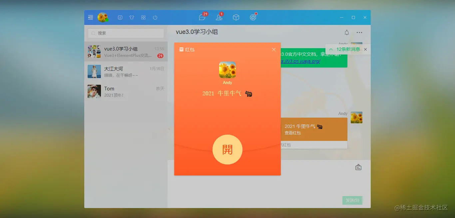Switch to contacts tab with badge 1
The width and height of the screenshot is (455, 218).
[219, 17]
